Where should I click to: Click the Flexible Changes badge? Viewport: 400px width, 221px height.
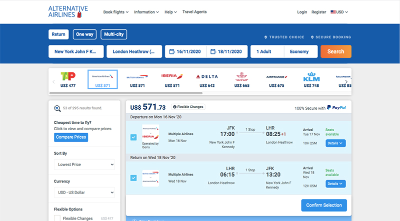pyautogui.click(x=188, y=107)
